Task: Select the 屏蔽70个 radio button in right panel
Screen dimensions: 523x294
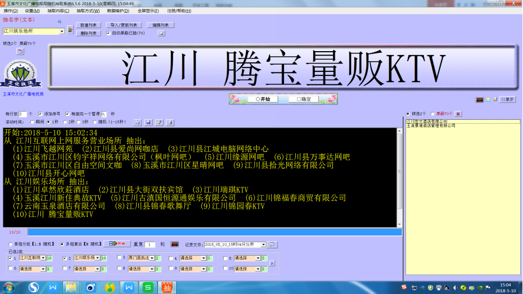Action: pyautogui.click(x=432, y=114)
